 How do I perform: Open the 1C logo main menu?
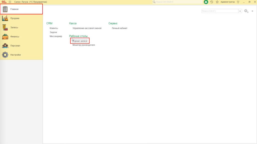tap(4, 2)
